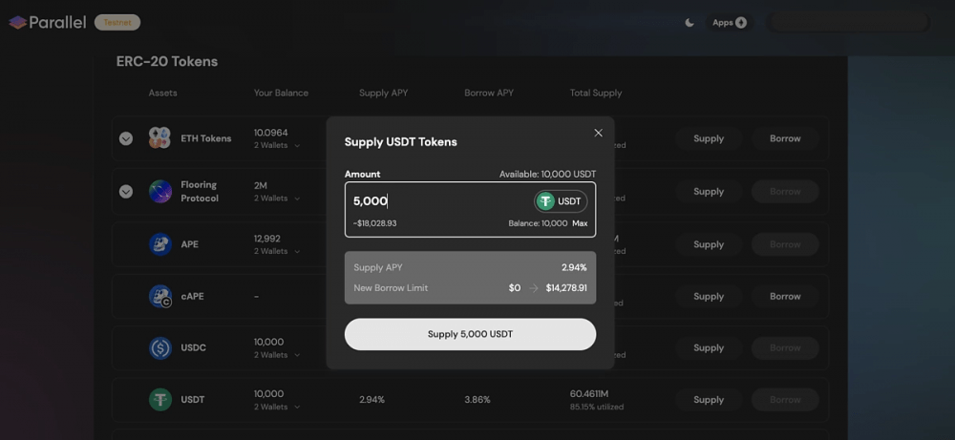Click the USDC asset icon

pos(160,348)
